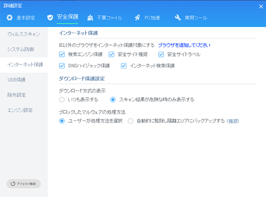
Task: Click the broom icon for 不要ファイル
Action: pos(90,18)
